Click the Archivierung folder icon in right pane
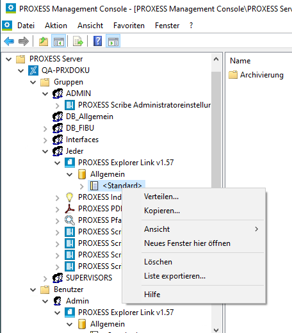The width and height of the screenshot is (292, 333). pyautogui.click(x=233, y=75)
